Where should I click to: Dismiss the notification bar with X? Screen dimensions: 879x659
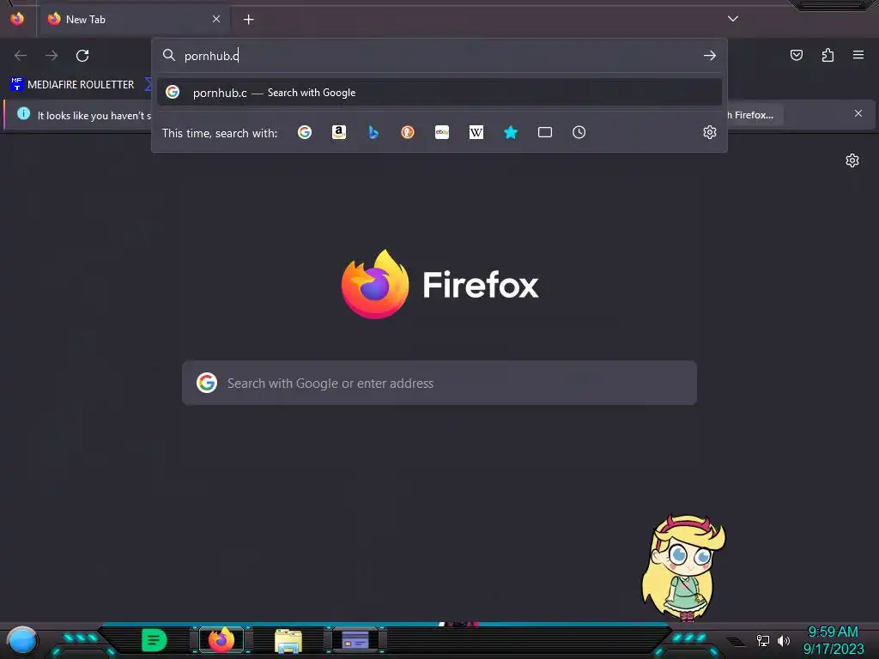click(x=858, y=114)
